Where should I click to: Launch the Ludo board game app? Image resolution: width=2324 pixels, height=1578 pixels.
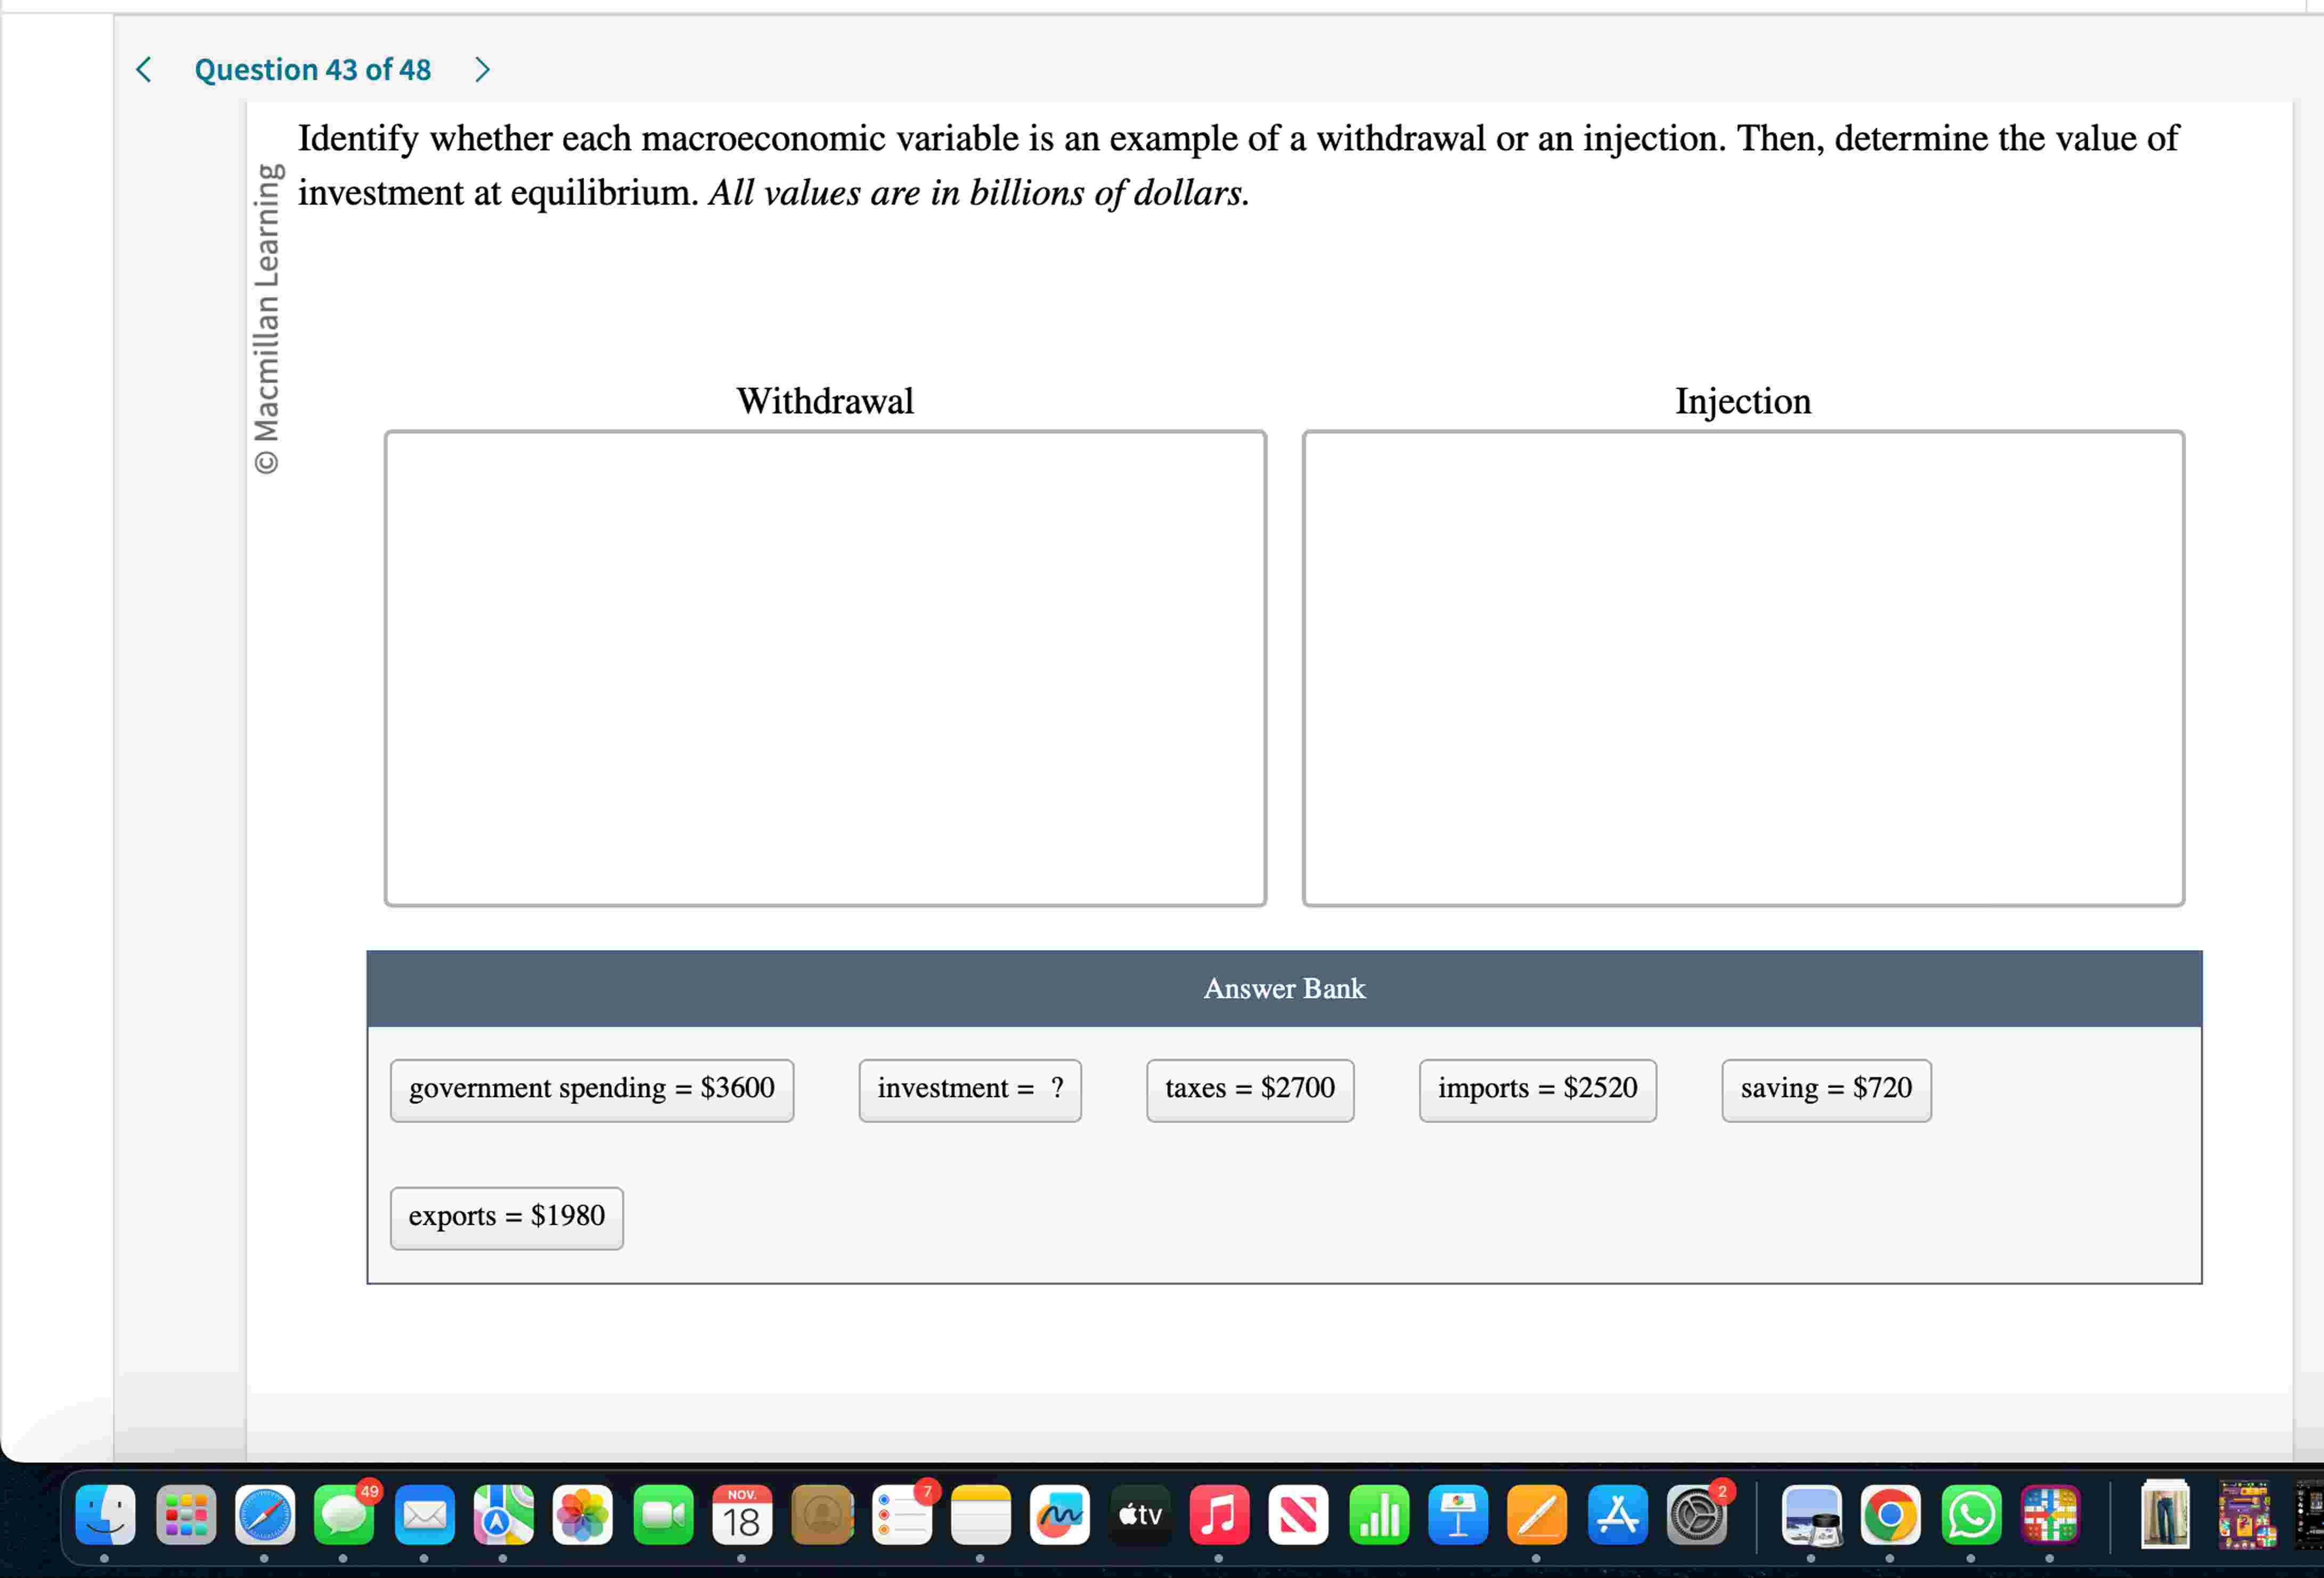coord(2049,1515)
